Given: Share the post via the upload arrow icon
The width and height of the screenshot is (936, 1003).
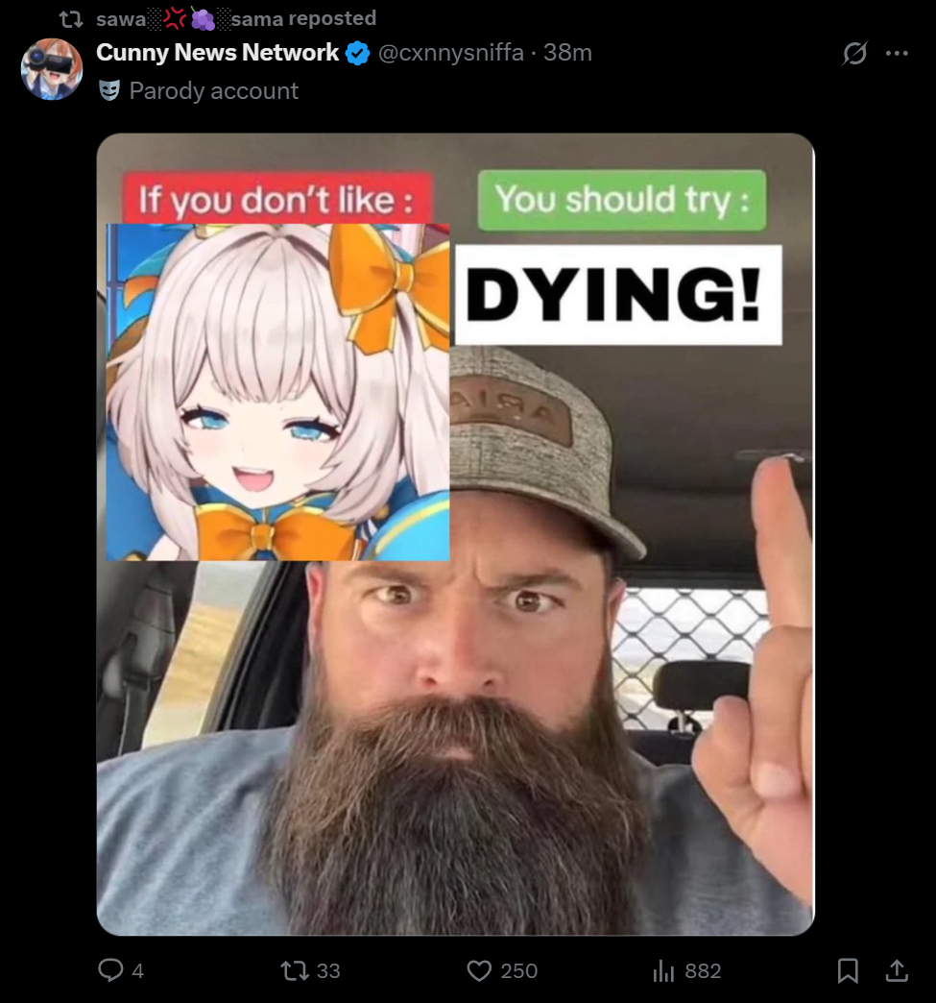Looking at the screenshot, I should [x=897, y=970].
